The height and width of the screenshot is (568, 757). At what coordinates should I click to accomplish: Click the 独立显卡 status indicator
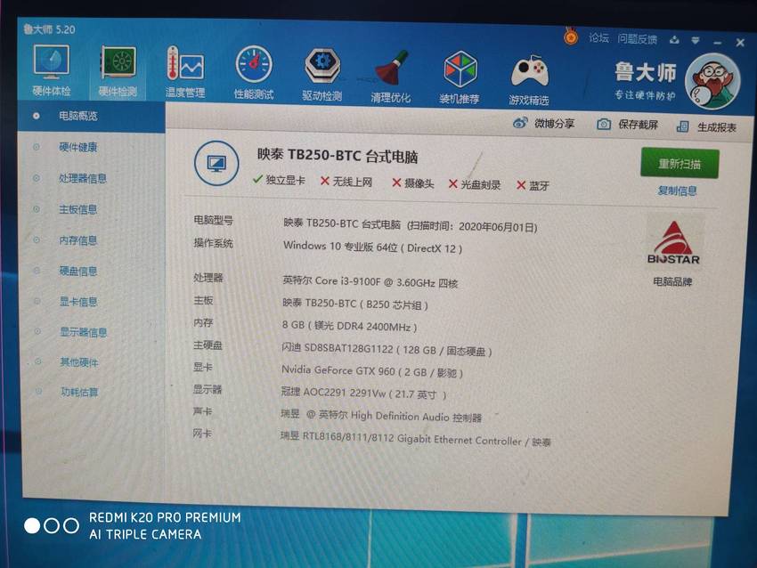click(x=279, y=180)
